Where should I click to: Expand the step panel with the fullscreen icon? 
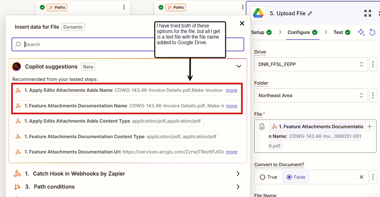[368, 13]
